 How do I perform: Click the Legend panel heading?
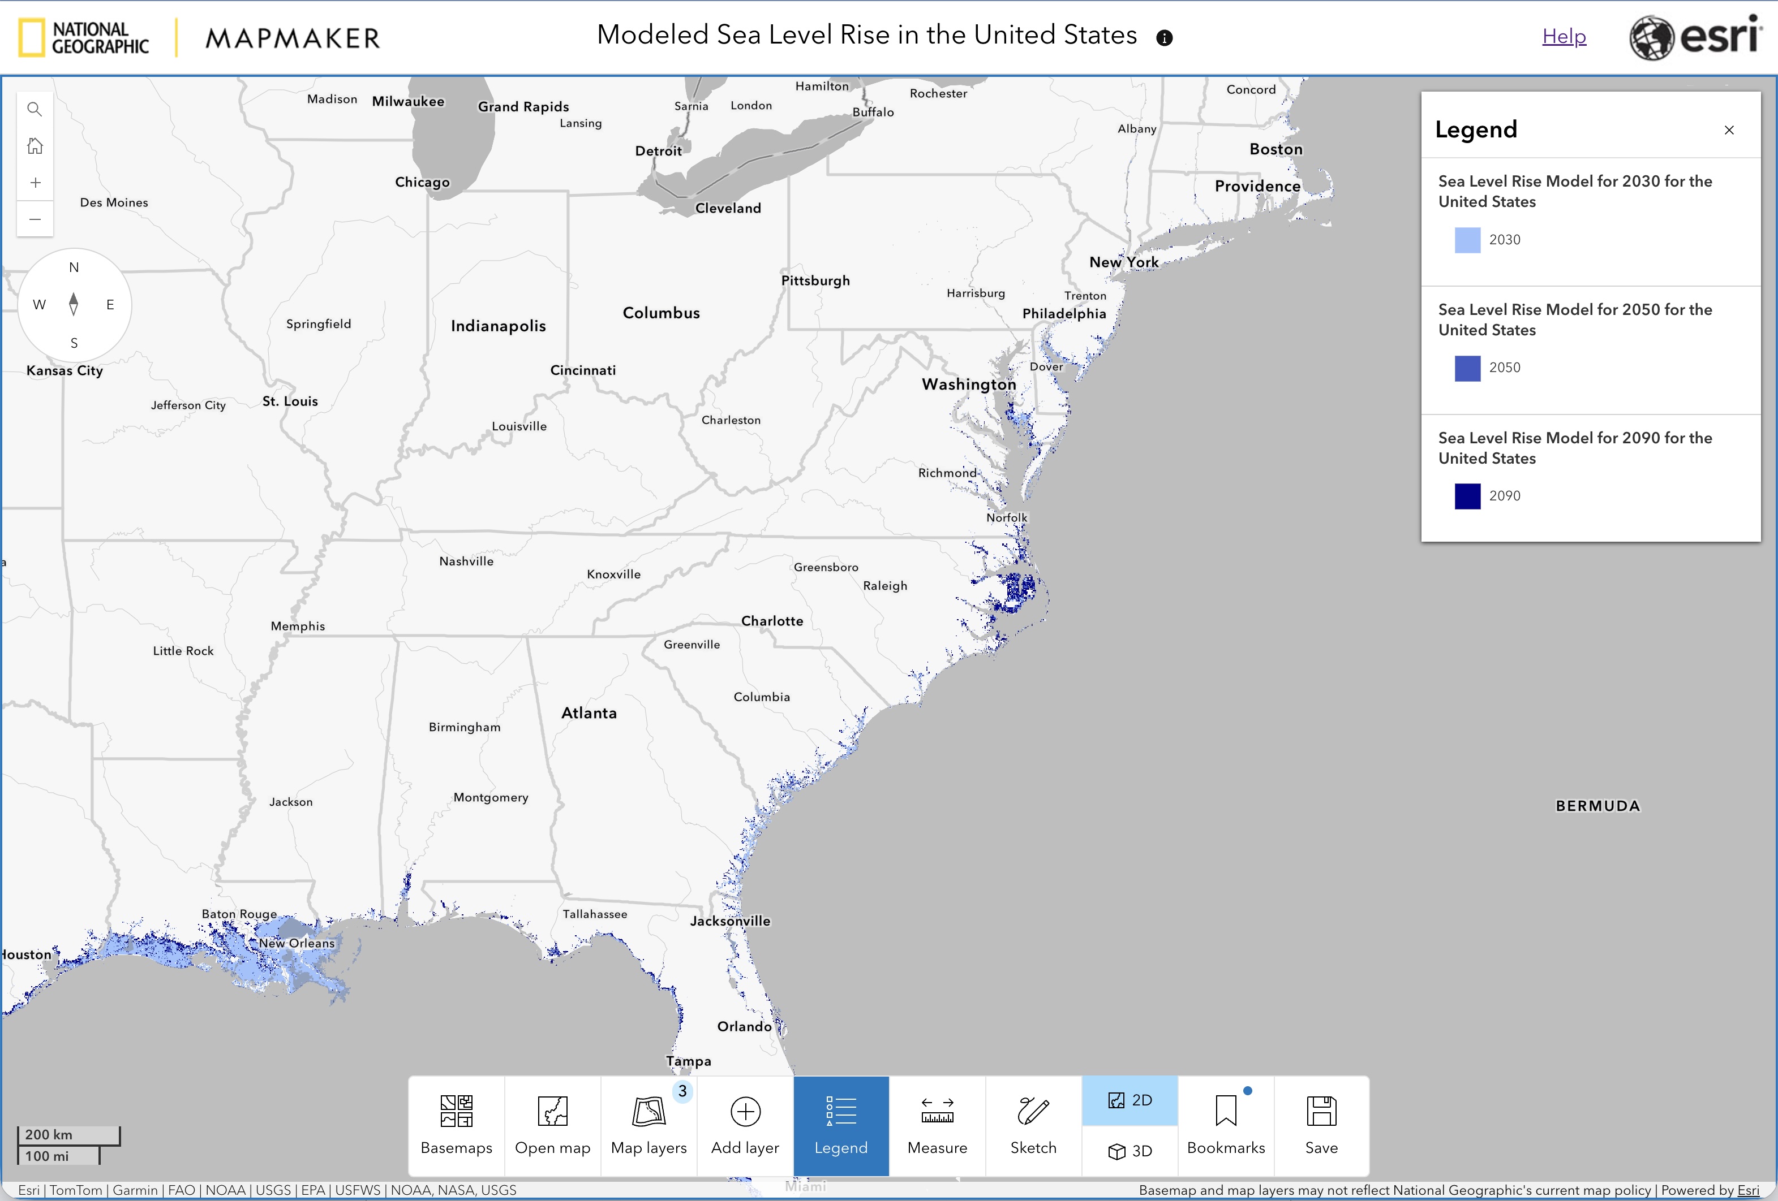click(1476, 129)
